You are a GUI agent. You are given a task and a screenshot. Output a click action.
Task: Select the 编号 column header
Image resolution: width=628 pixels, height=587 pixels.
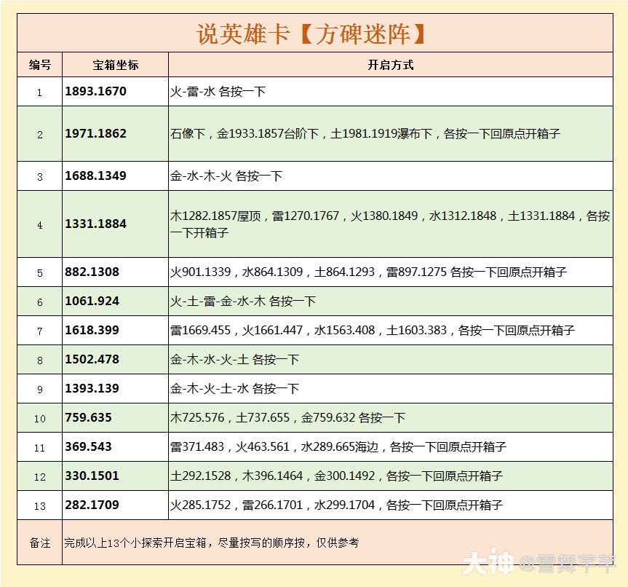pos(40,65)
